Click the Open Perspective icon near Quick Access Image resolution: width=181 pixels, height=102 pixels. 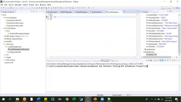pos(174,8)
